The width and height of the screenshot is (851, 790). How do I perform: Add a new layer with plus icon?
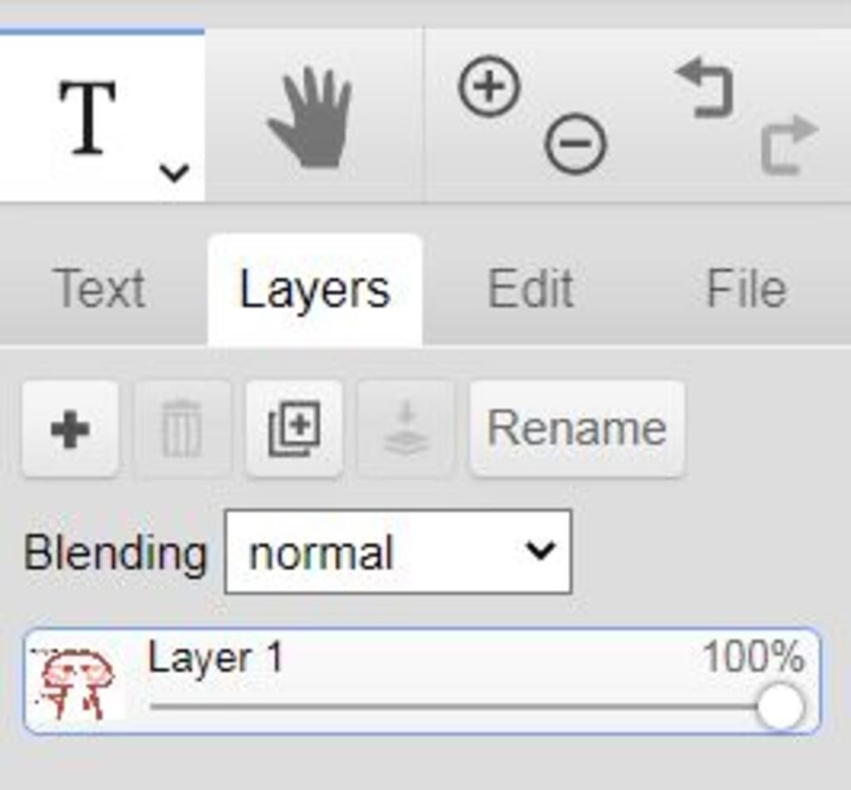[x=70, y=429]
